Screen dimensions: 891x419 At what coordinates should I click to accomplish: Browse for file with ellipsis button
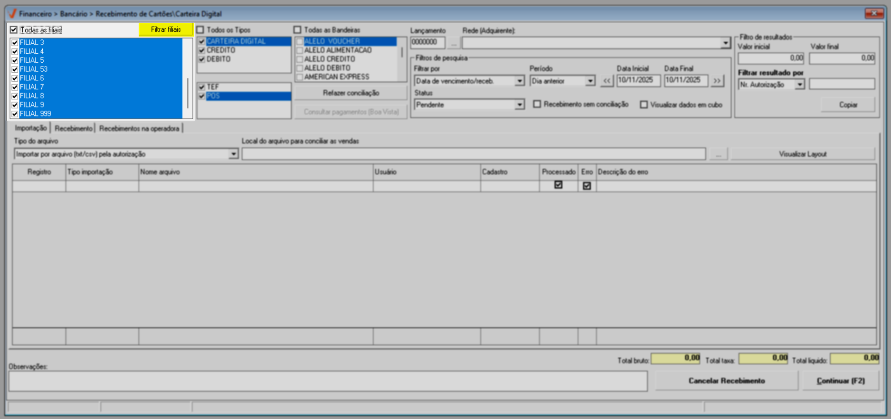point(718,154)
